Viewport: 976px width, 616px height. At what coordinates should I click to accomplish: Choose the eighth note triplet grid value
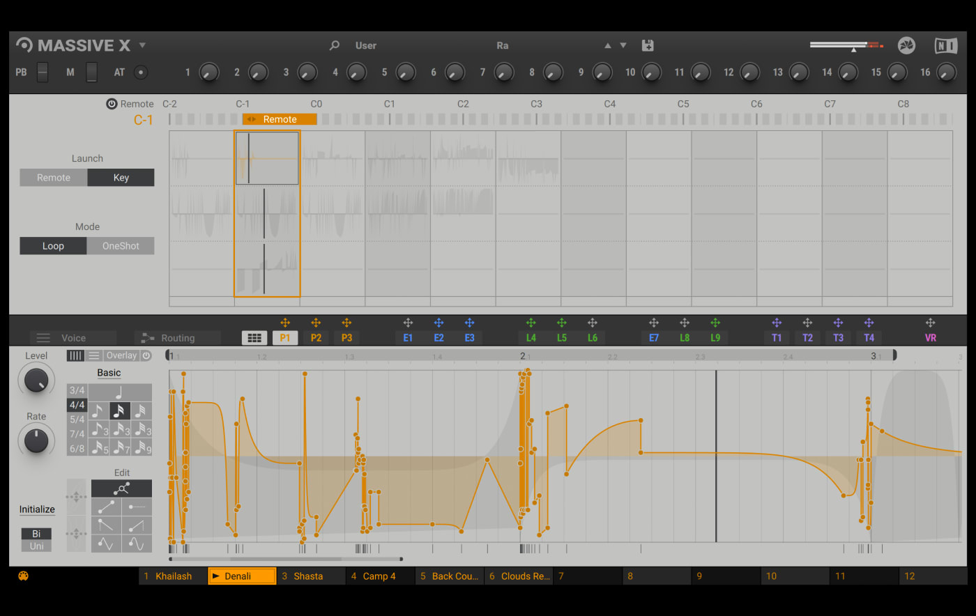point(98,429)
